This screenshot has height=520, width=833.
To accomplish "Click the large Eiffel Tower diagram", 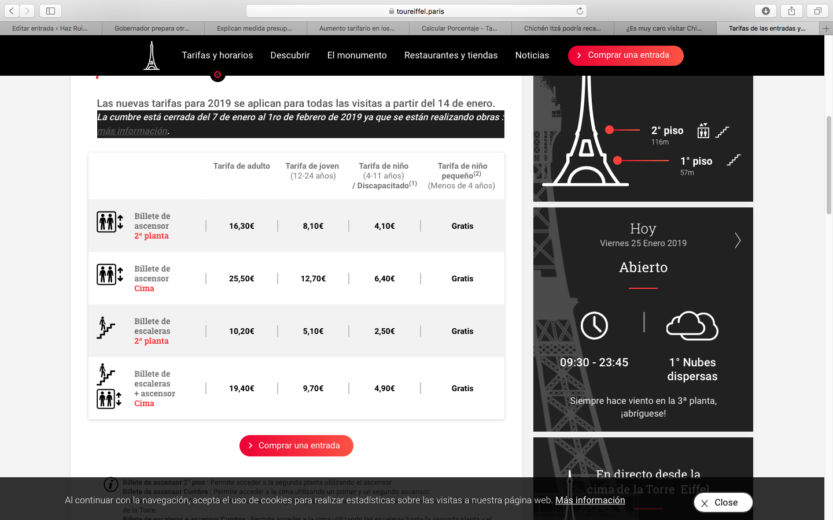I will tap(586, 131).
